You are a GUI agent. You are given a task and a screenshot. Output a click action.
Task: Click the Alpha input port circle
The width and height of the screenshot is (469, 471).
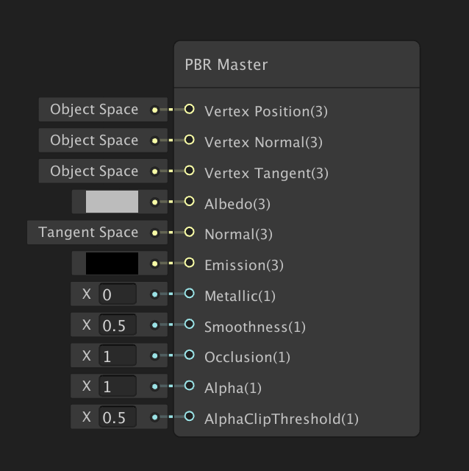click(189, 386)
